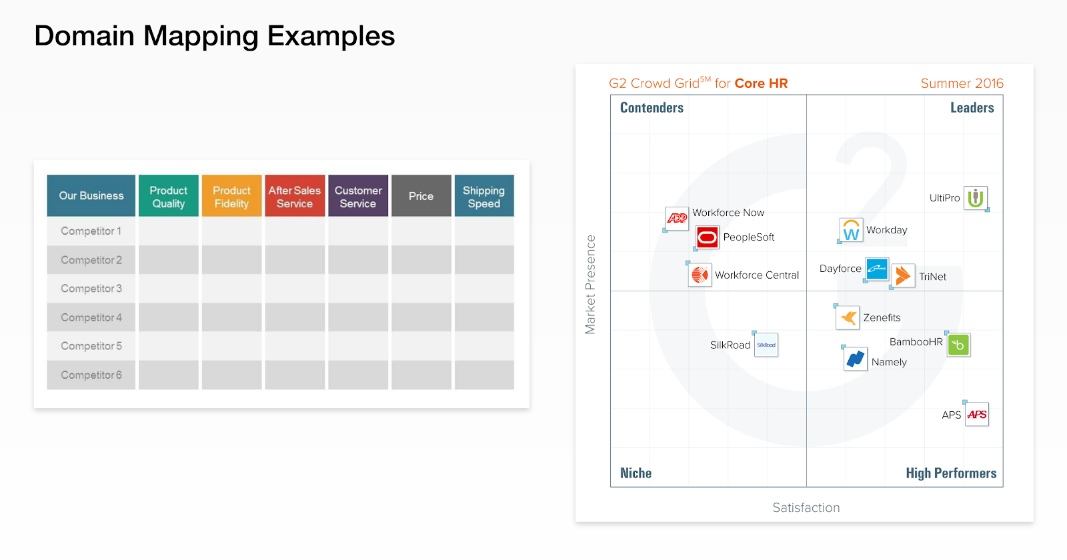Viewport: 1067px width, 560px height.
Task: Click the orange TriNet arrow icon
Action: coord(903,275)
